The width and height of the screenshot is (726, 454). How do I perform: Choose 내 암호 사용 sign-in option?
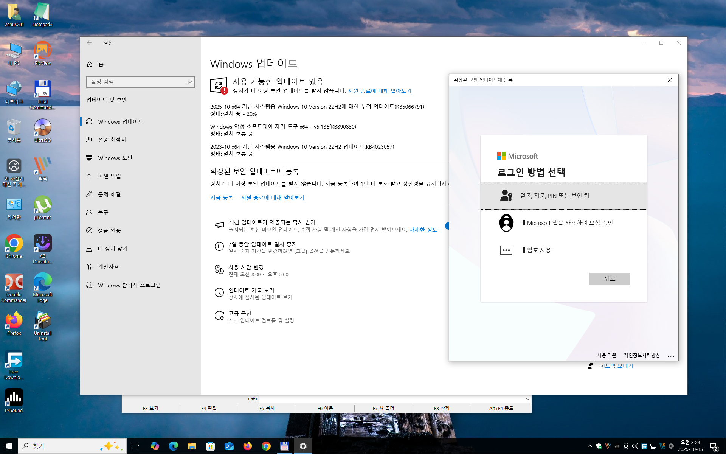tap(563, 250)
